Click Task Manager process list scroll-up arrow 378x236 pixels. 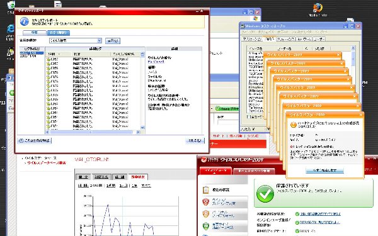[x=353, y=48]
